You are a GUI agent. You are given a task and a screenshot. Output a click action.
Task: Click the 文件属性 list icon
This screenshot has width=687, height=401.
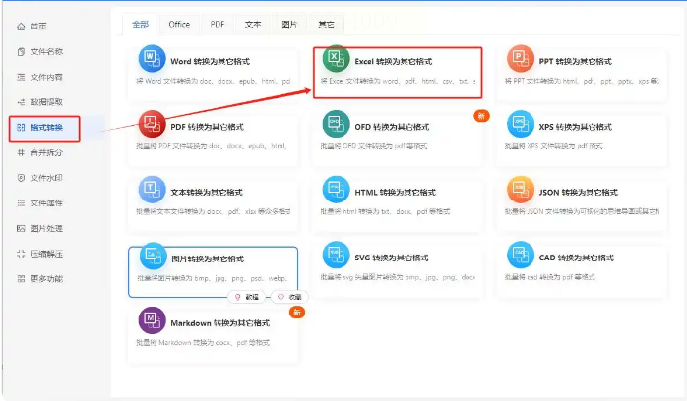[x=21, y=202]
